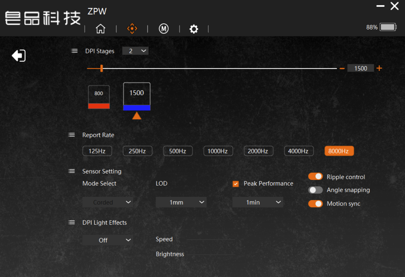Click the plus icon to increase DPI
The image size is (405, 277).
379,68
